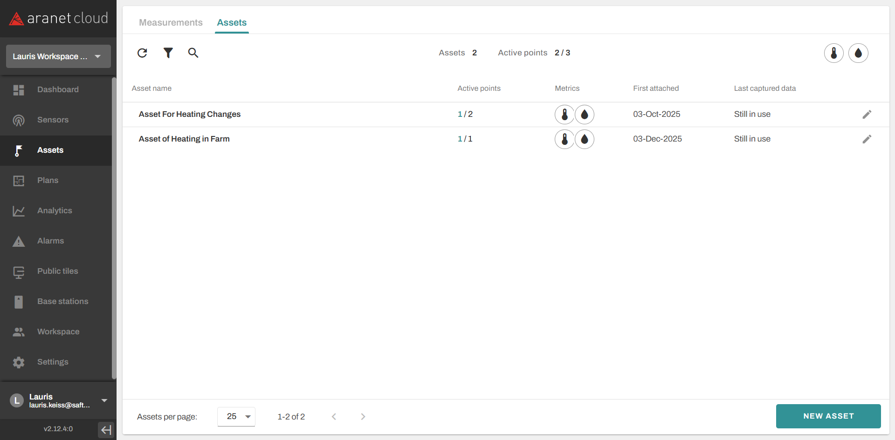Toggle temperature metric on Asset of Heating in Farm
The width and height of the screenshot is (895, 440).
(565, 139)
